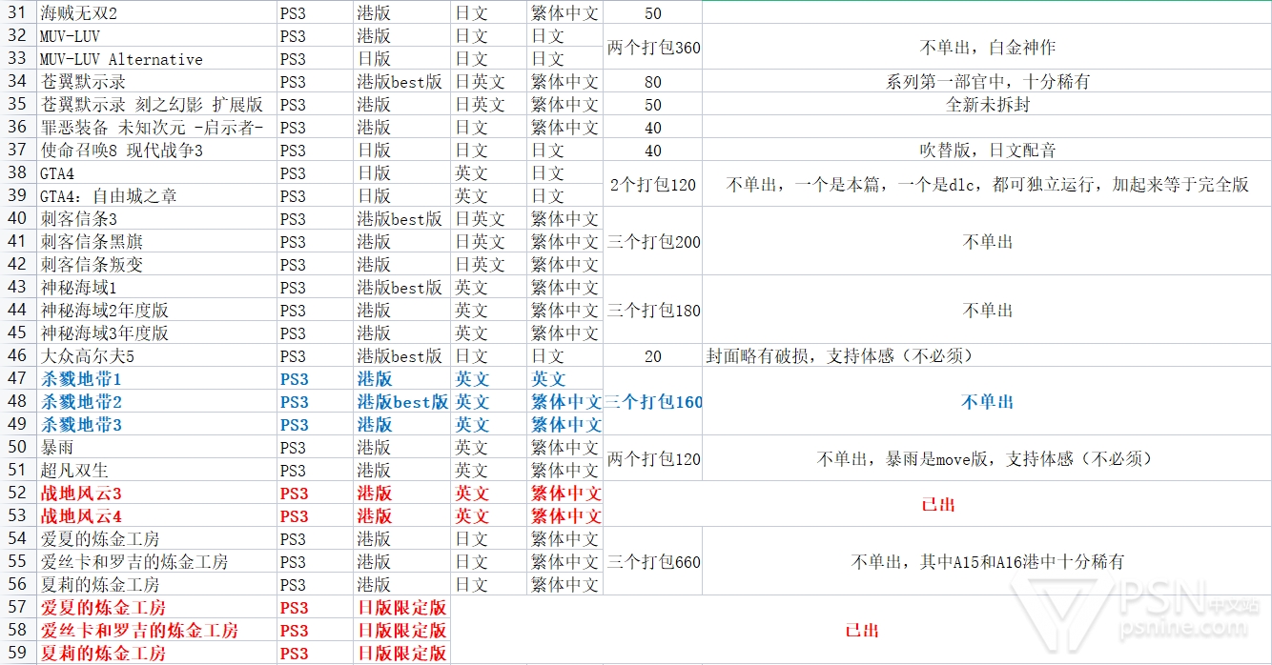Click '日版限定版' cell in row 57
1272x665 pixels.
(x=401, y=608)
